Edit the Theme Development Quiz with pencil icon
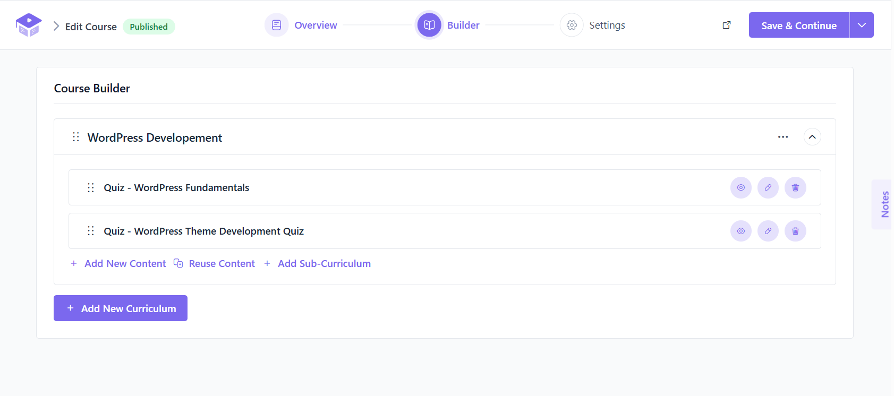 click(768, 231)
